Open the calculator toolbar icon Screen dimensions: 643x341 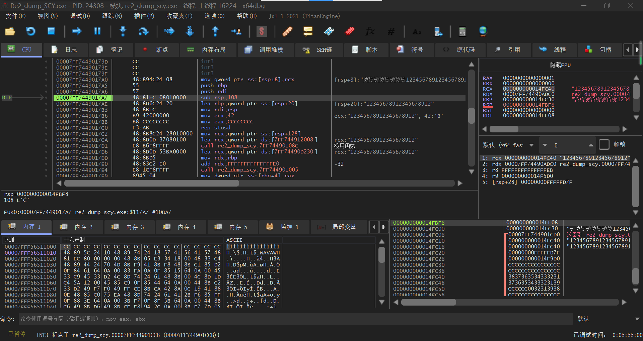(x=462, y=31)
